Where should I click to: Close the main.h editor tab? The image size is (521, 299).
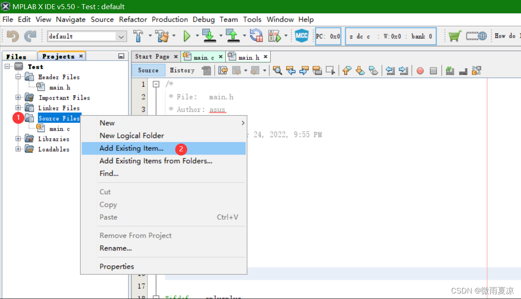point(265,57)
